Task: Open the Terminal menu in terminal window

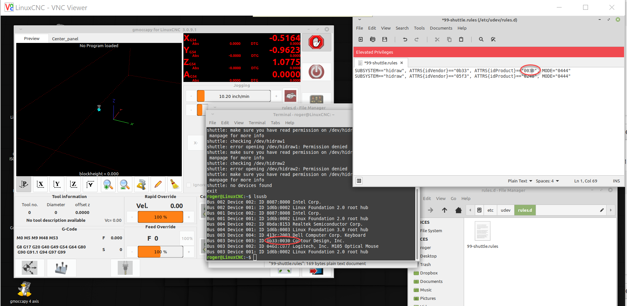Action: pos(257,123)
